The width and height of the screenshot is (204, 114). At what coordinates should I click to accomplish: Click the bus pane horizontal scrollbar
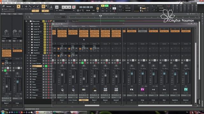165,105
